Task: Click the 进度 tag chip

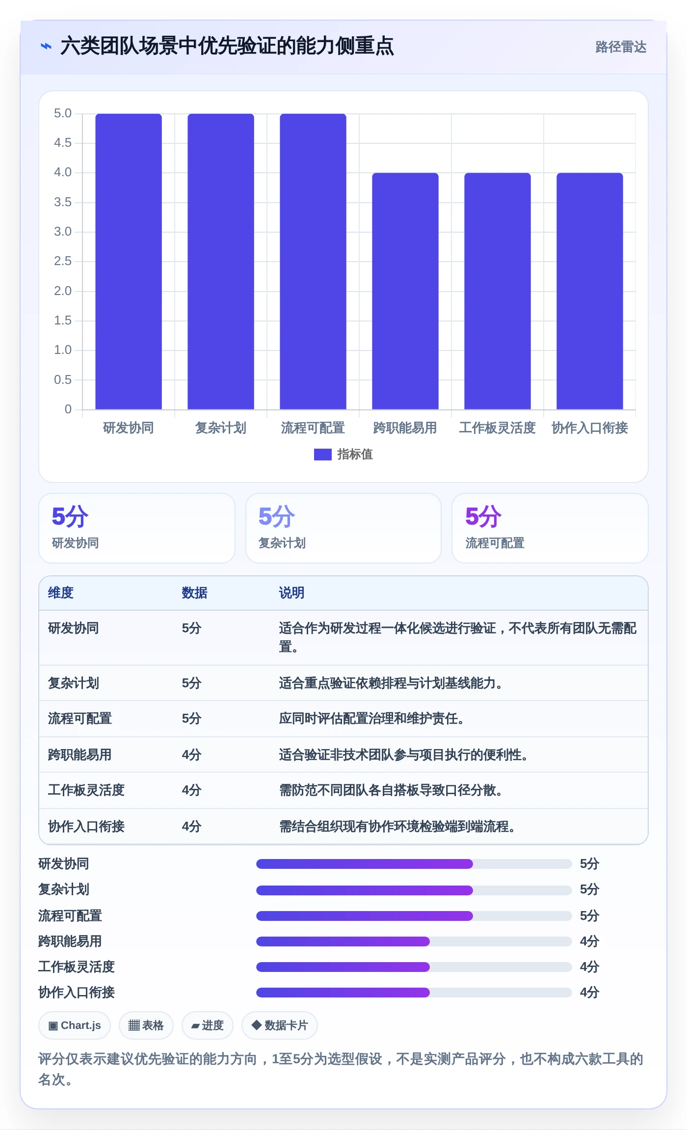Action: [208, 1025]
